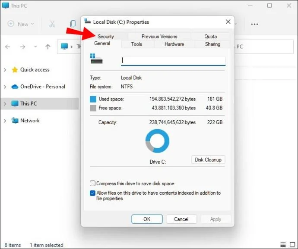Open the New menu in File Explorer
The width and height of the screenshot is (298, 249).
point(21,24)
